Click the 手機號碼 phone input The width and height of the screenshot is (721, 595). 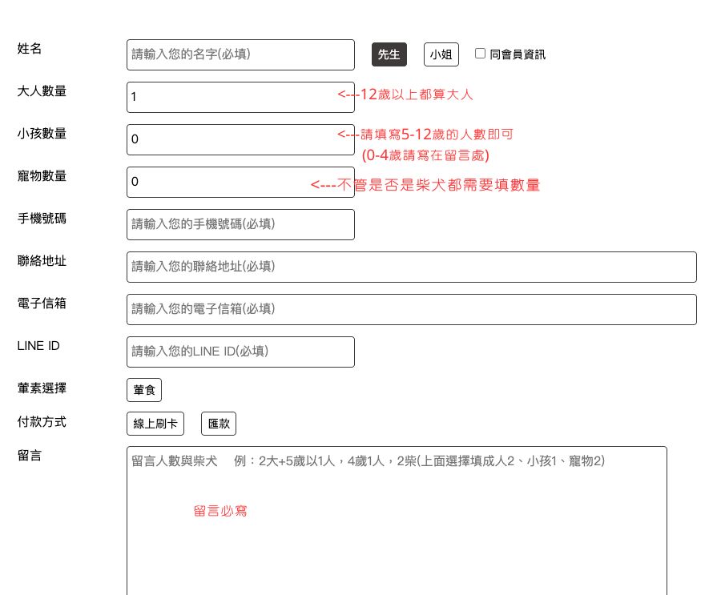click(x=240, y=224)
